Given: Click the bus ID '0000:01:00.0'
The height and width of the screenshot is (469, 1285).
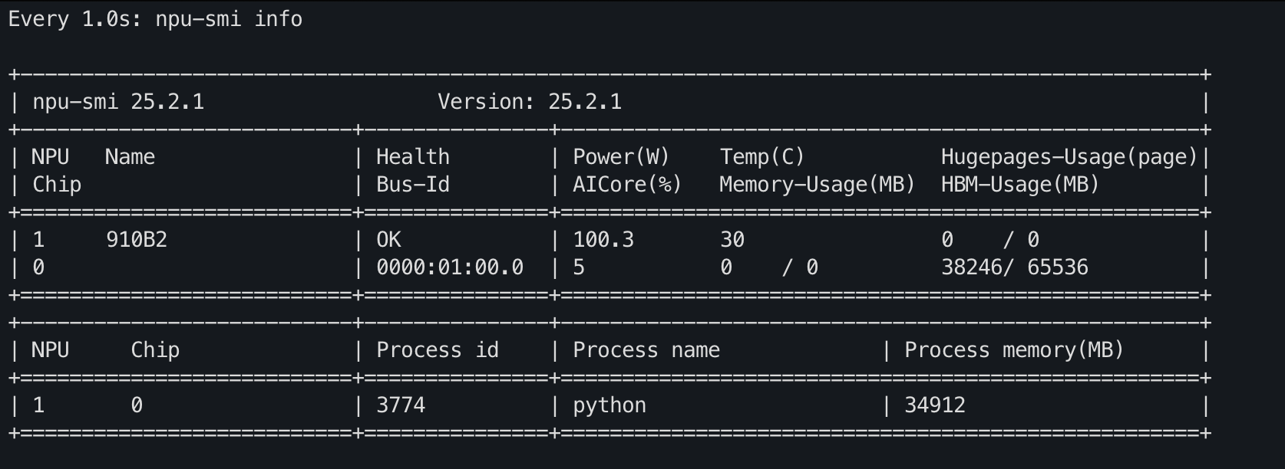Looking at the screenshot, I should coord(450,267).
